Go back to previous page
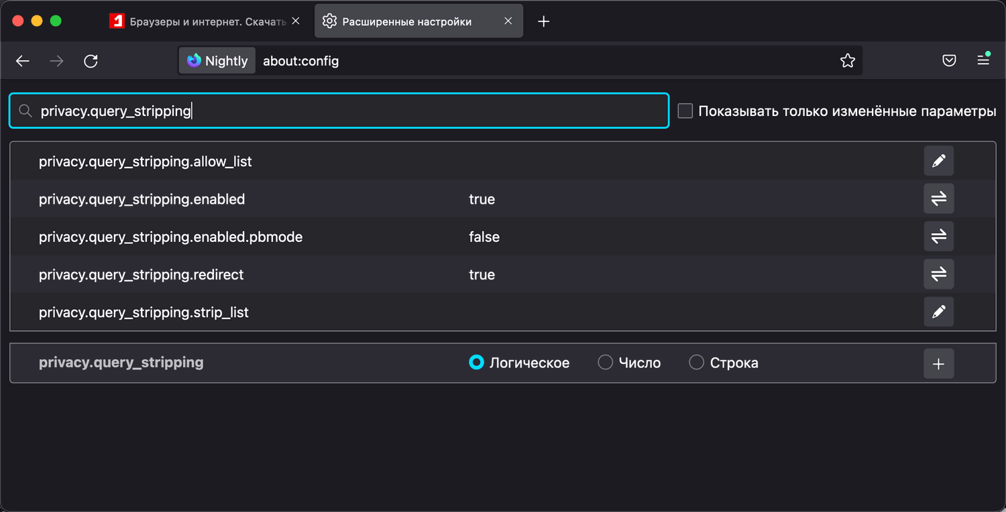This screenshot has width=1006, height=512. click(23, 61)
